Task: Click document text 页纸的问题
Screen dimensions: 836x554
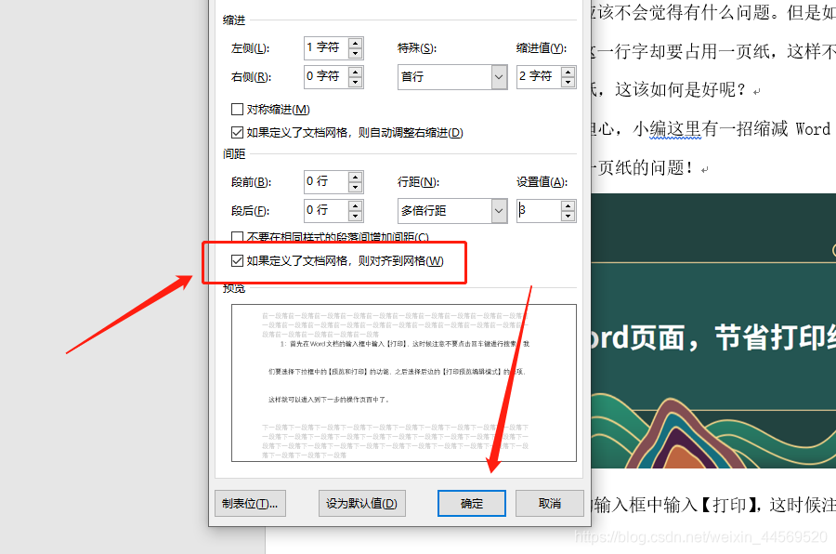Action: pos(640,168)
